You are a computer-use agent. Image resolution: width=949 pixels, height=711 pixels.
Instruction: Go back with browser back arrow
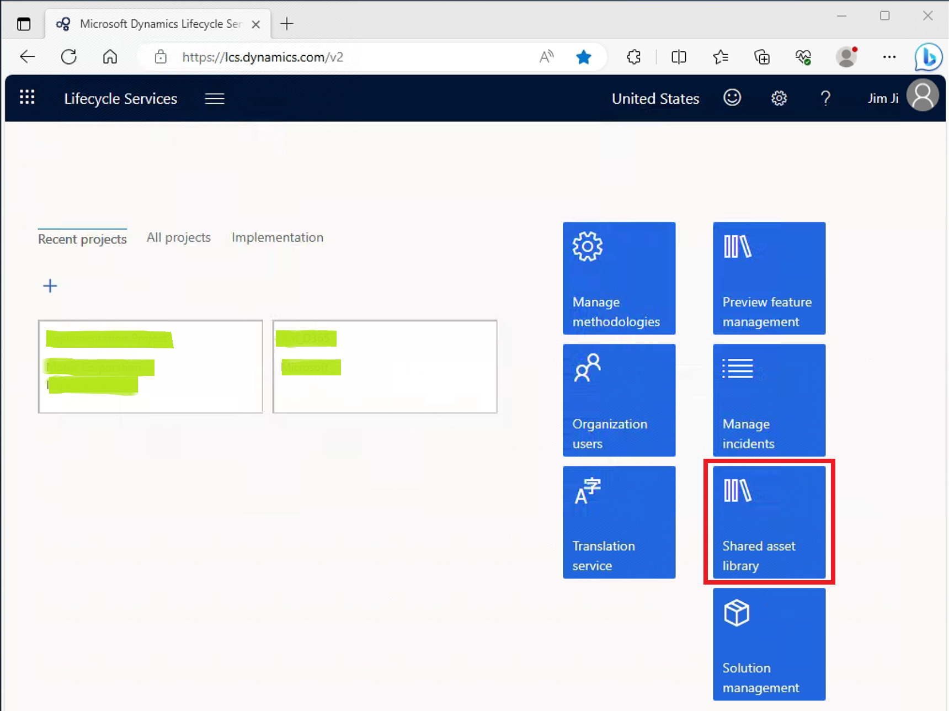click(x=27, y=56)
